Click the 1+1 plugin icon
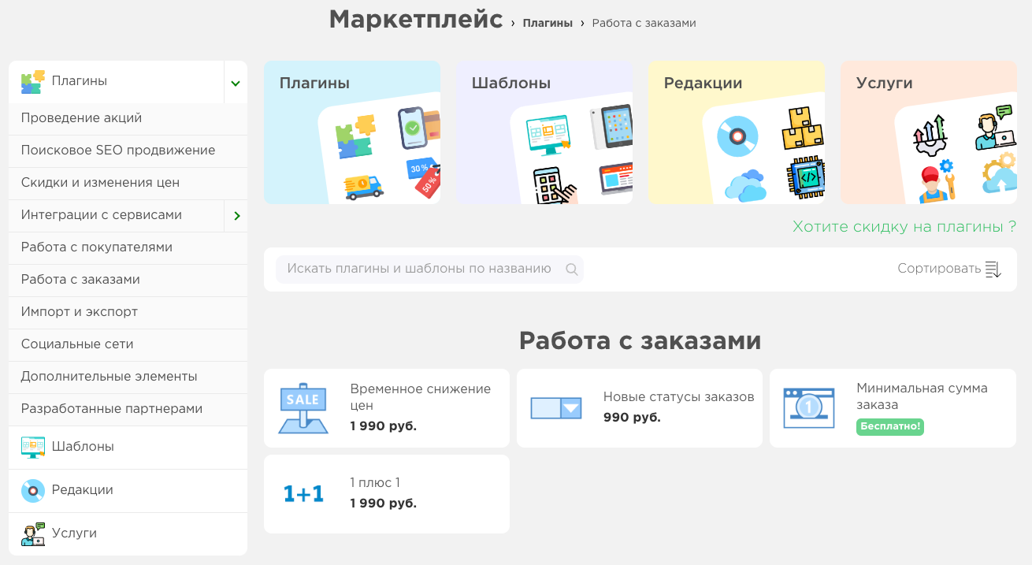1032x565 pixels. click(x=303, y=494)
